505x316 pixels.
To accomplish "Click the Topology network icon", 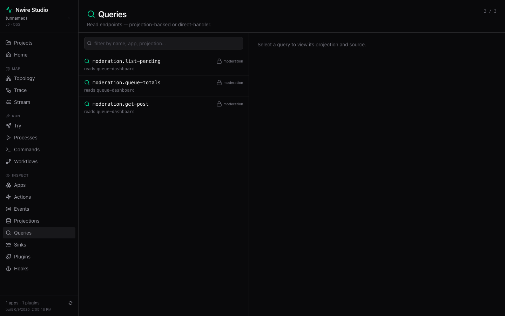I will 8,78.
